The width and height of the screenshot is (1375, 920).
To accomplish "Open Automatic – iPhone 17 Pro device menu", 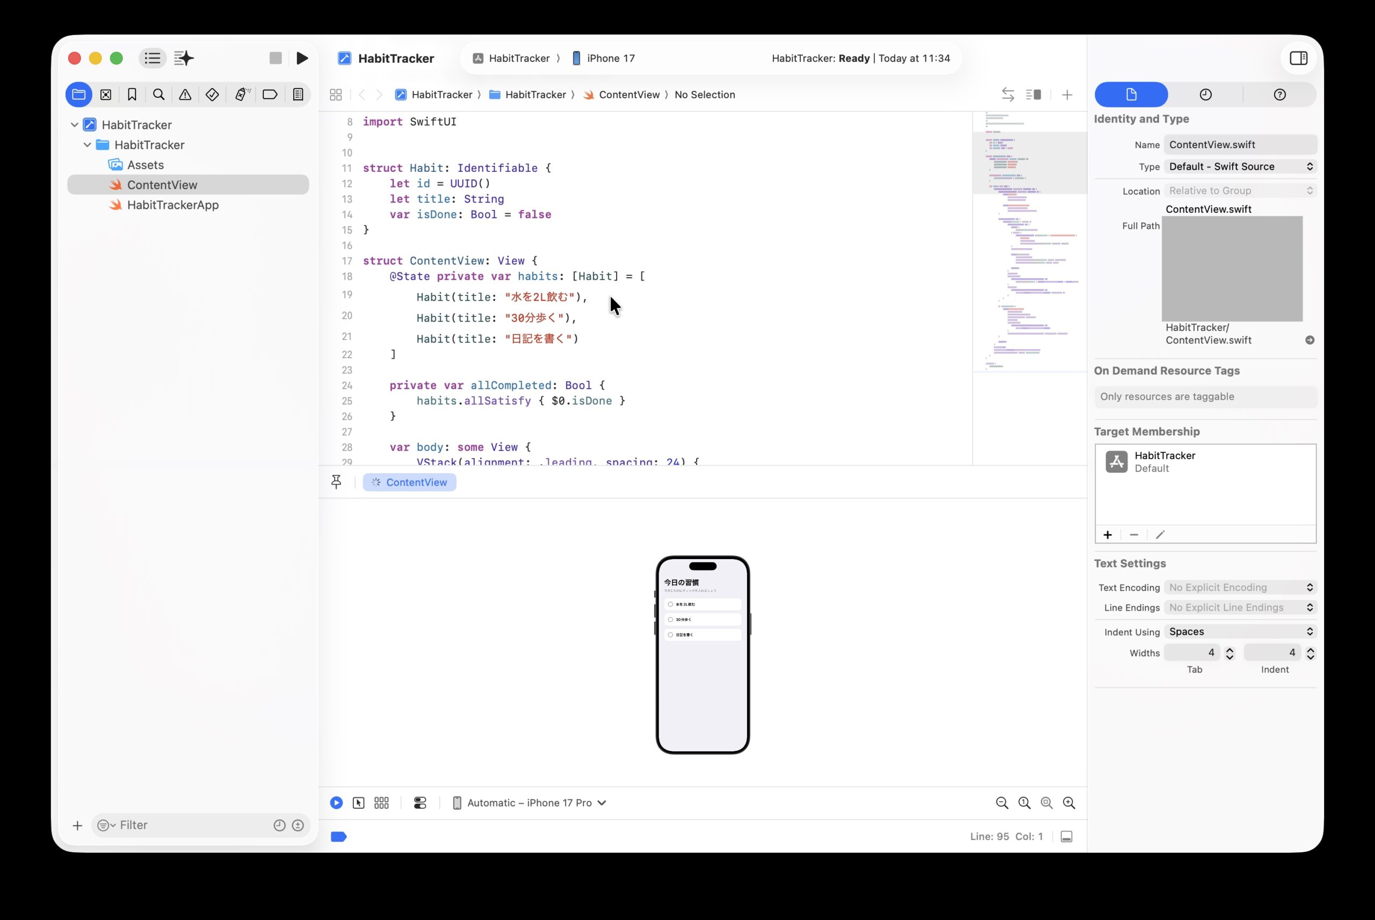I will click(x=529, y=803).
